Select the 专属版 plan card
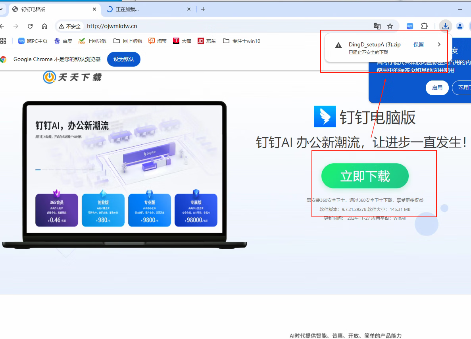 (196, 210)
